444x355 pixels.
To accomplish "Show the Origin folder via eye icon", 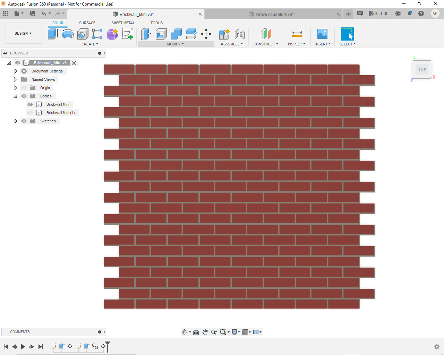I will pos(24,88).
